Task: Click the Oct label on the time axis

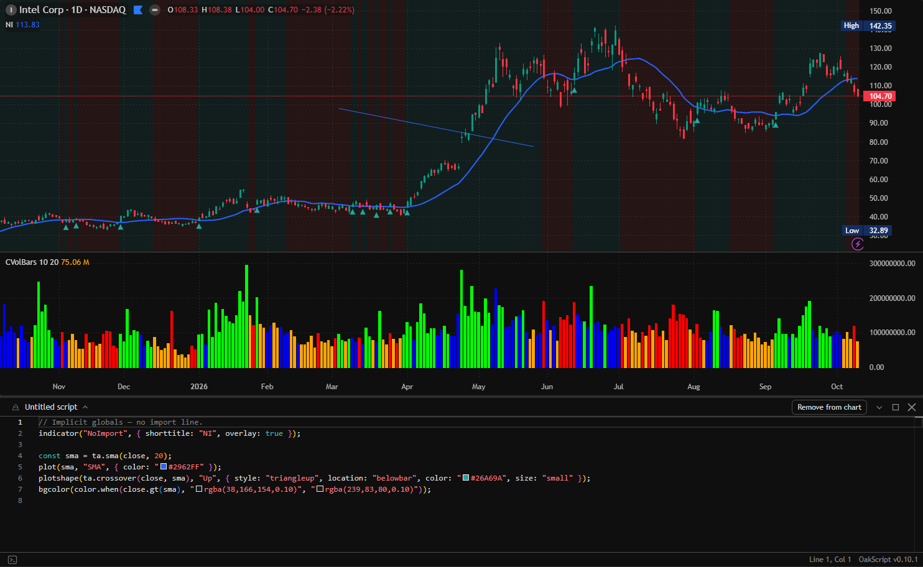Action: [x=837, y=387]
